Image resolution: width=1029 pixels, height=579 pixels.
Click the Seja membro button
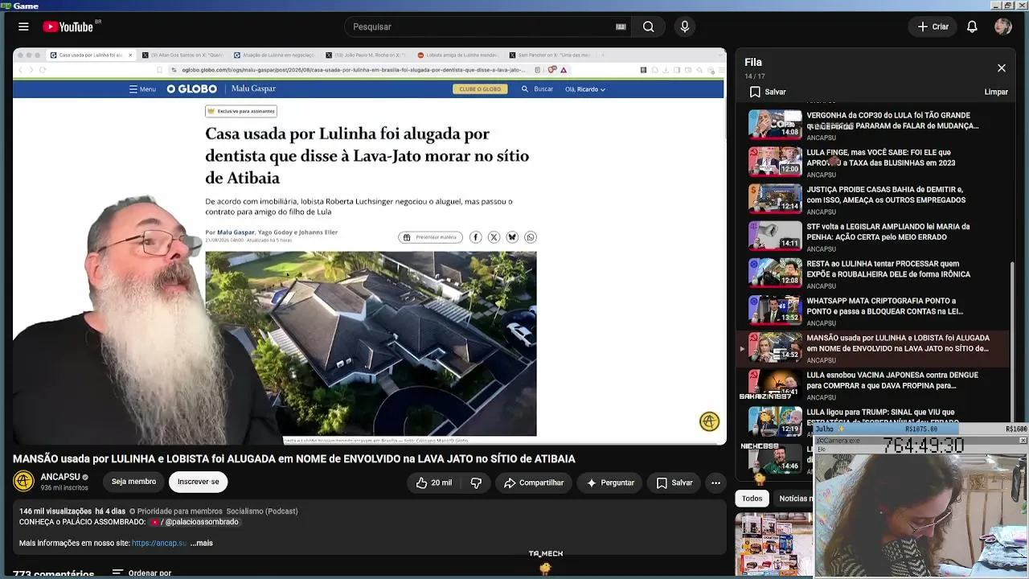[133, 482]
